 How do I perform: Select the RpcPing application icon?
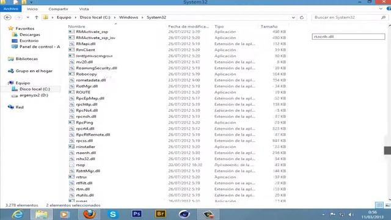click(x=71, y=122)
